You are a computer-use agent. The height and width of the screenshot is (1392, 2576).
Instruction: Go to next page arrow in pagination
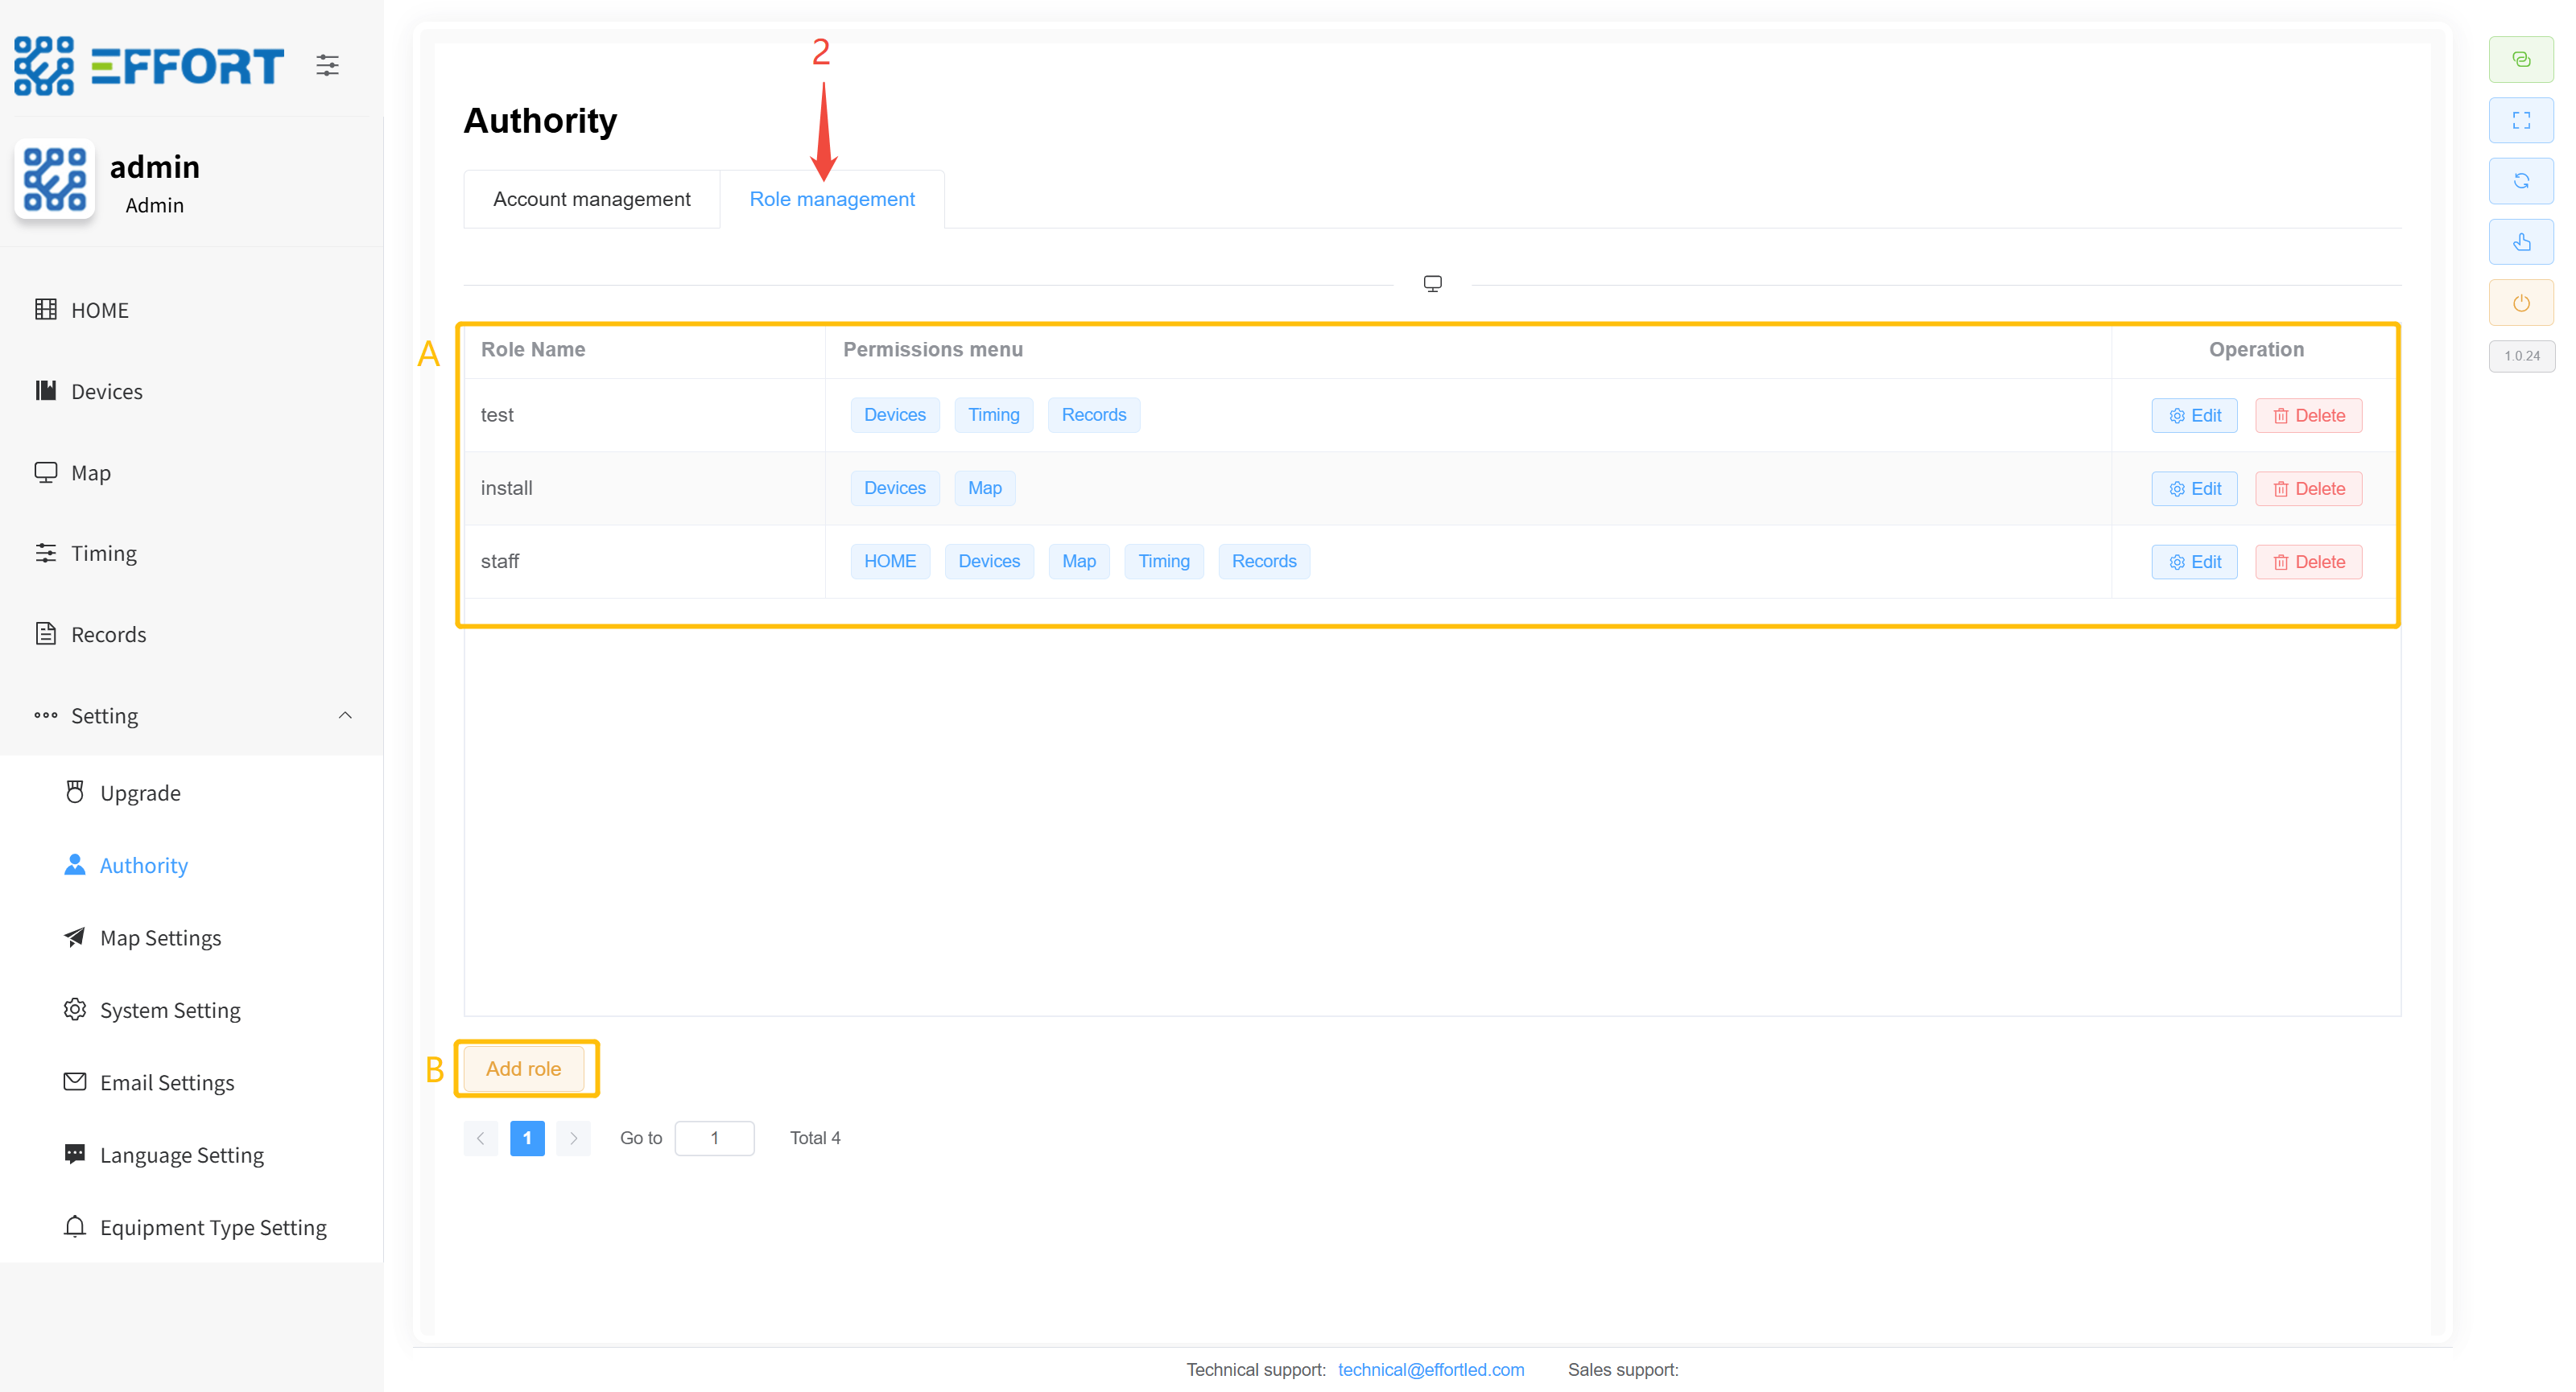pyautogui.click(x=573, y=1139)
